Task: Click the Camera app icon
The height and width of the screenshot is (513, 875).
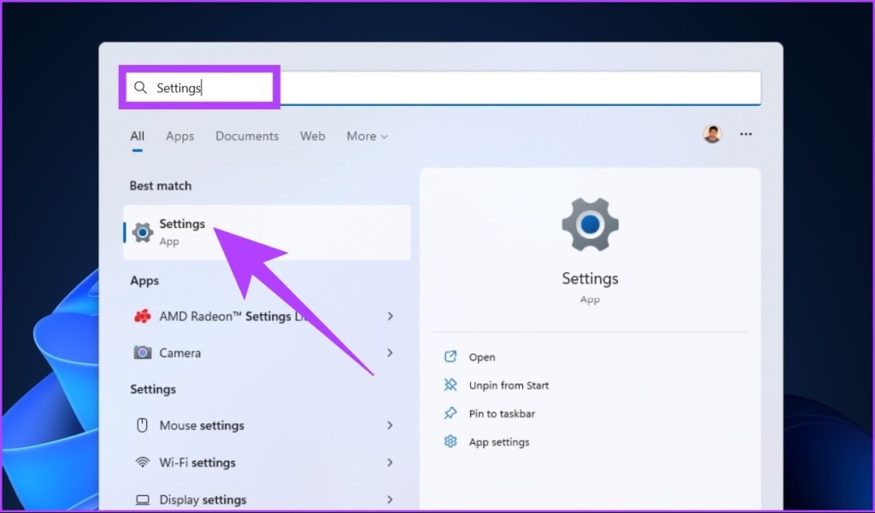Action: [143, 353]
